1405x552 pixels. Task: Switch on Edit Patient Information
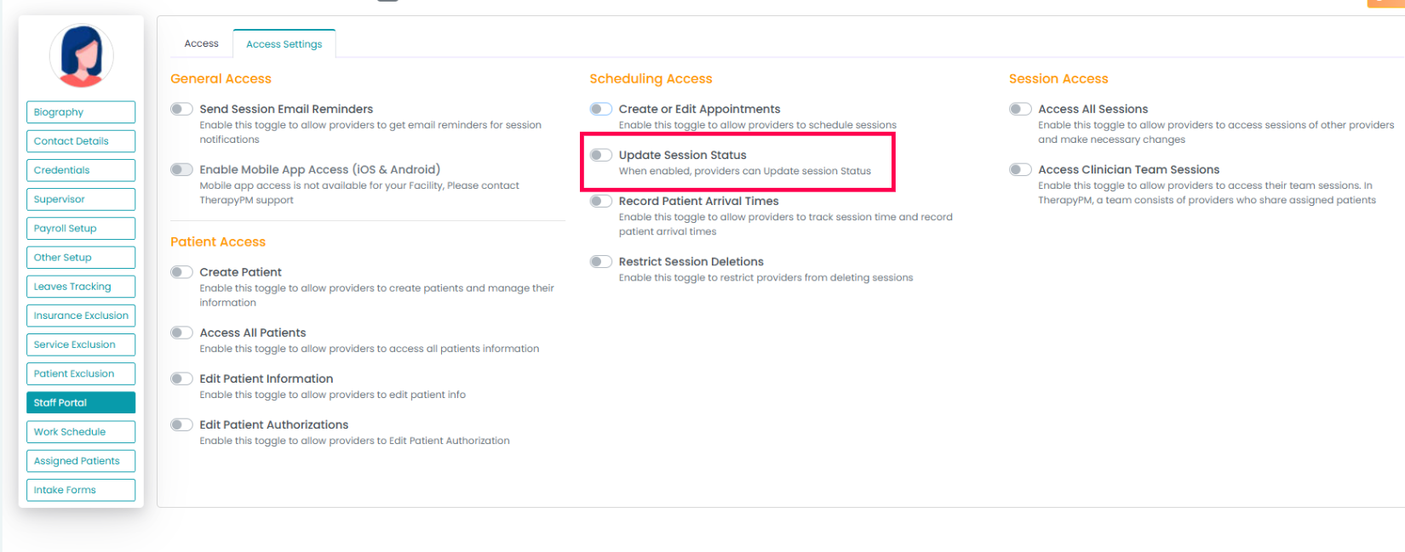pos(181,378)
